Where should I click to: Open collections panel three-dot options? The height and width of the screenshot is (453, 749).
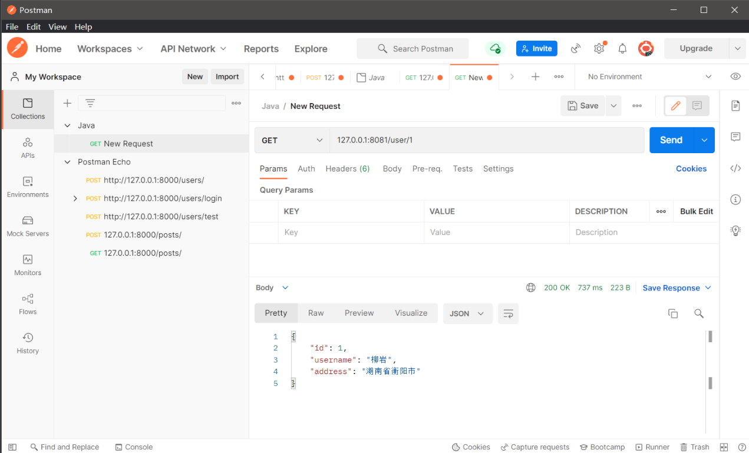(236, 103)
